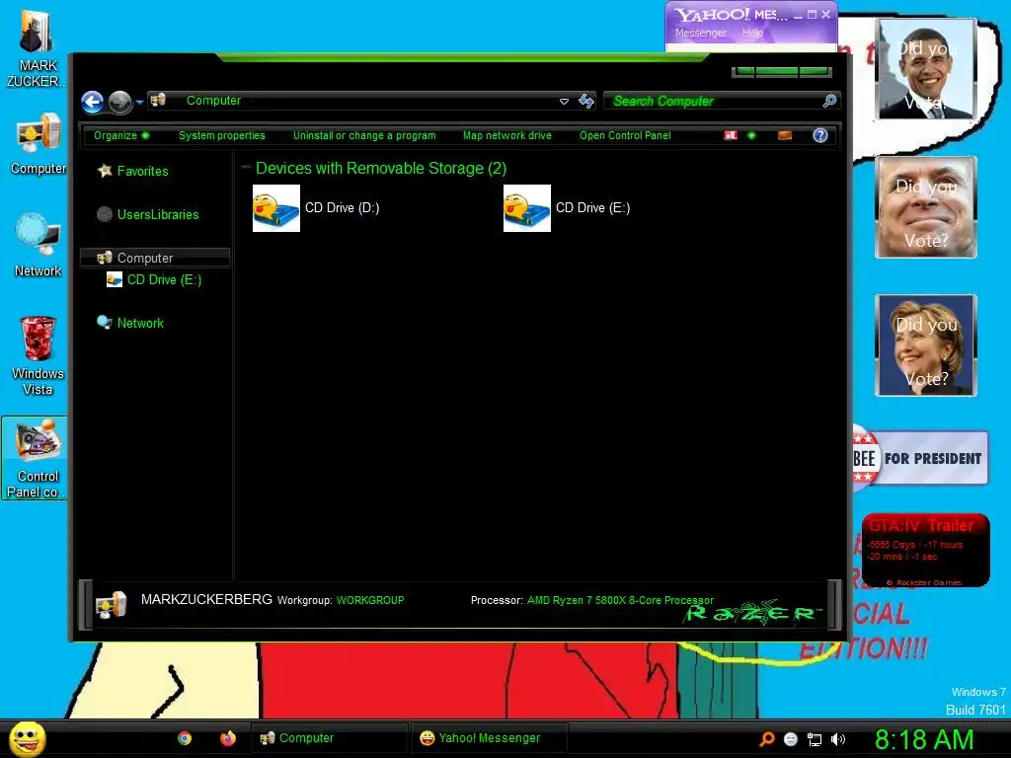Go back with the blue Back arrow
Image resolution: width=1011 pixels, height=758 pixels.
pyautogui.click(x=92, y=102)
